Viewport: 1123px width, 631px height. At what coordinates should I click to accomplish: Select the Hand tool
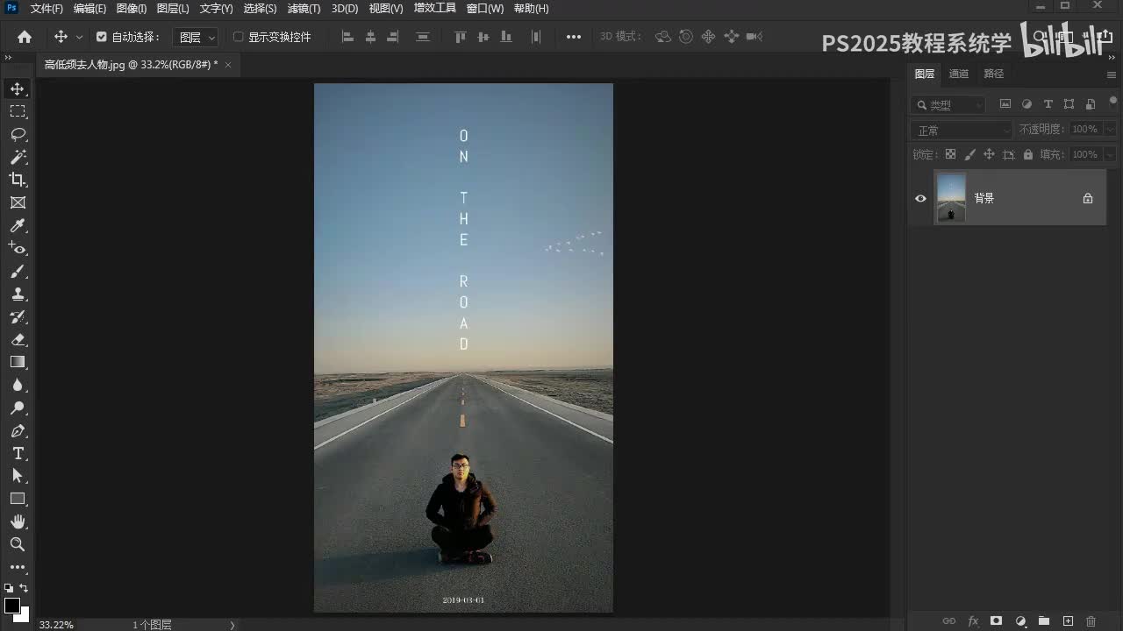pyautogui.click(x=18, y=521)
